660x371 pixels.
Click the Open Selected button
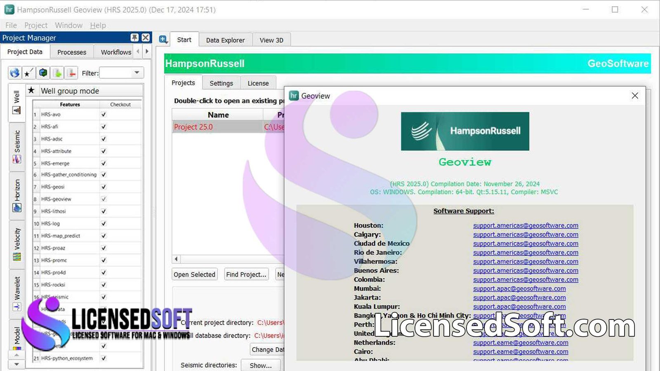coord(194,275)
